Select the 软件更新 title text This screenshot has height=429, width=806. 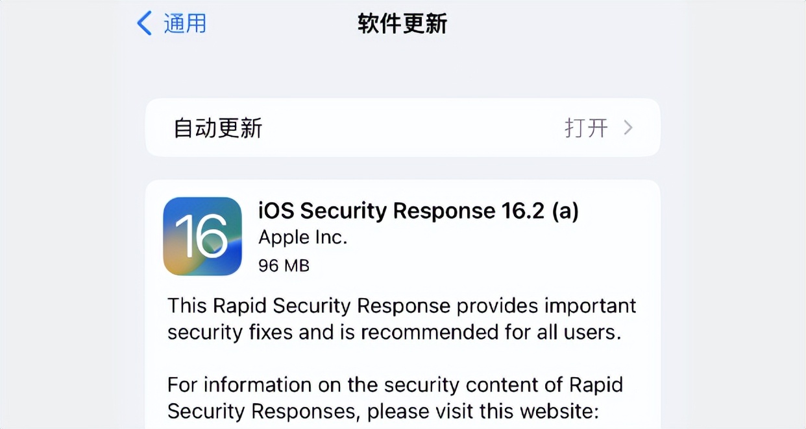pyautogui.click(x=401, y=23)
